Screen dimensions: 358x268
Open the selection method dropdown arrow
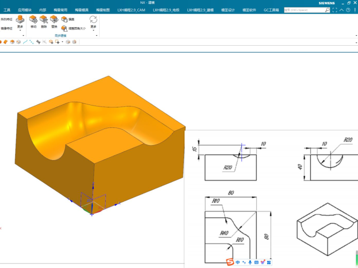[62, 42]
